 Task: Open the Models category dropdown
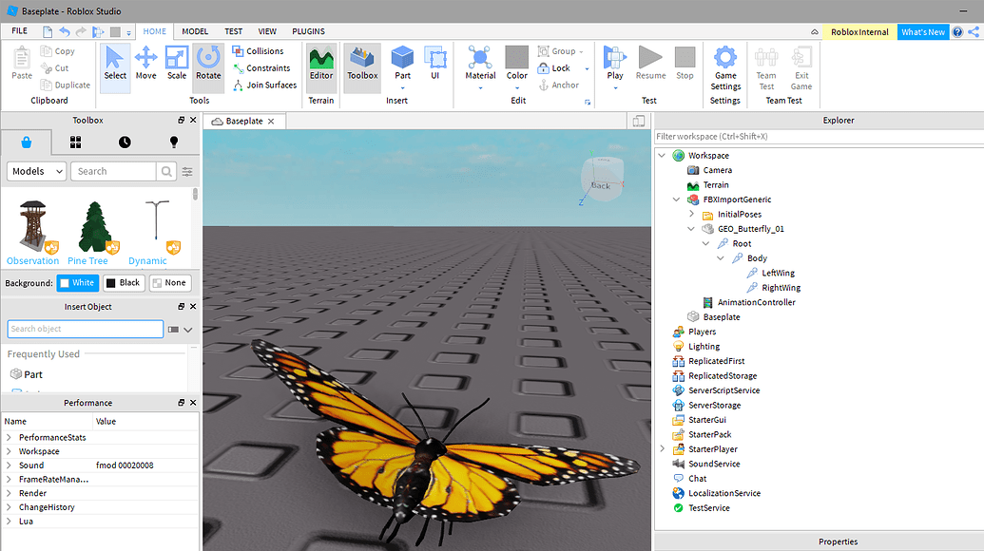pyautogui.click(x=36, y=171)
